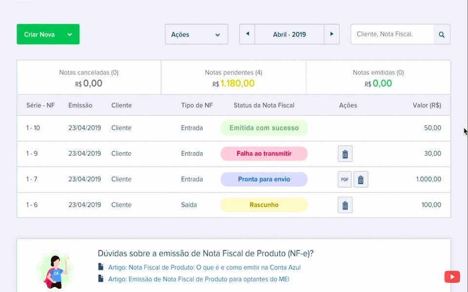This screenshot has height=292, width=468.
Task: Open note row 1 - 7
Action: tap(234, 180)
